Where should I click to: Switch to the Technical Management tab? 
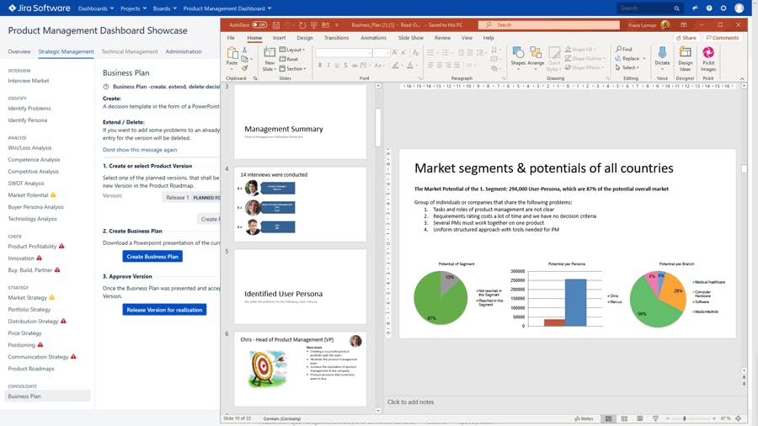coord(130,51)
